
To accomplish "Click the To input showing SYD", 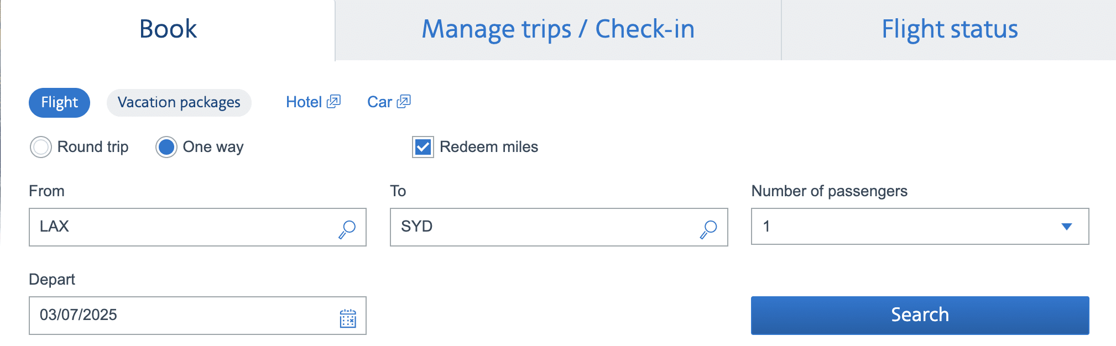I will (x=525, y=227).
